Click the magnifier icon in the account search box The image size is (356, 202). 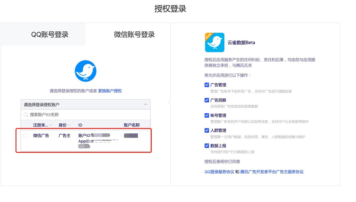pos(26,115)
